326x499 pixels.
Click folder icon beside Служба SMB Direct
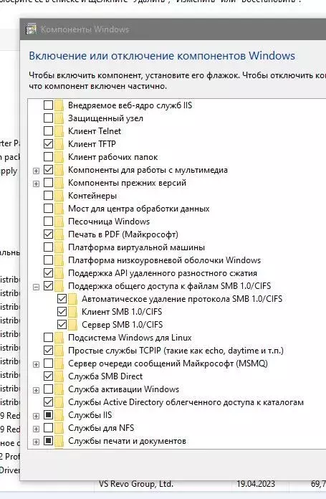(x=59, y=376)
